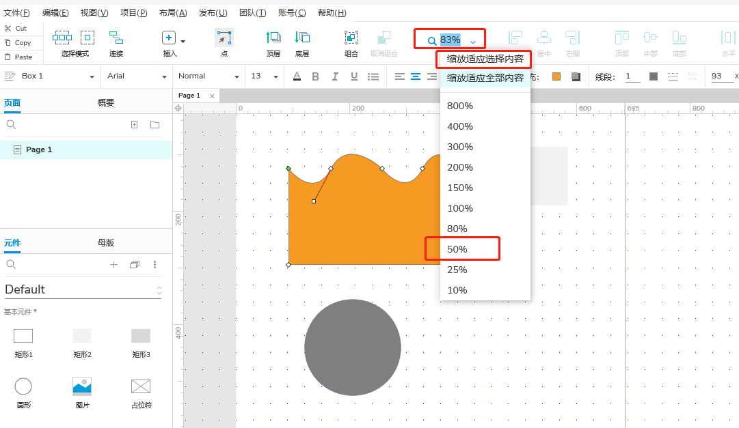The height and width of the screenshot is (428, 739).
Task: Click the add page icon
Action: [x=134, y=125]
